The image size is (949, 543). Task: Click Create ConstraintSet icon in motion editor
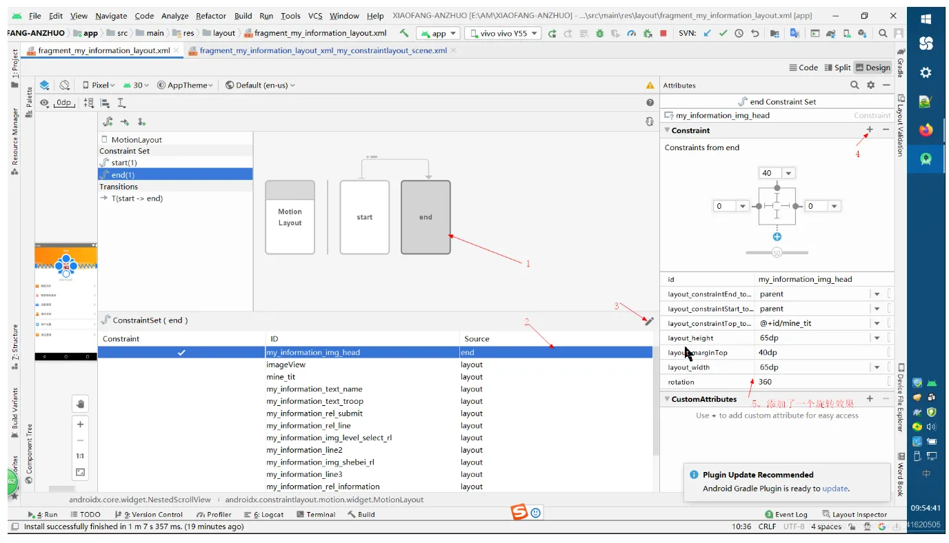[108, 122]
